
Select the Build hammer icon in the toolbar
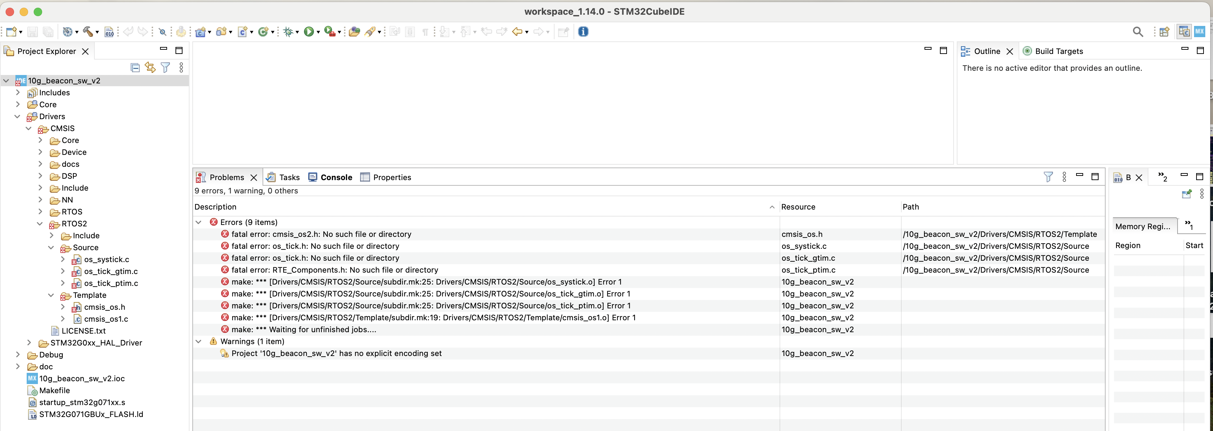88,32
